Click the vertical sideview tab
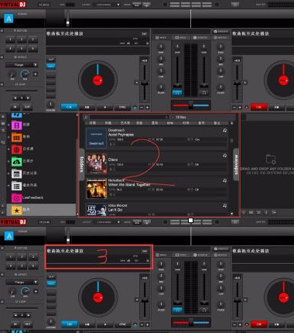This screenshot has height=333, width=294. point(235,165)
